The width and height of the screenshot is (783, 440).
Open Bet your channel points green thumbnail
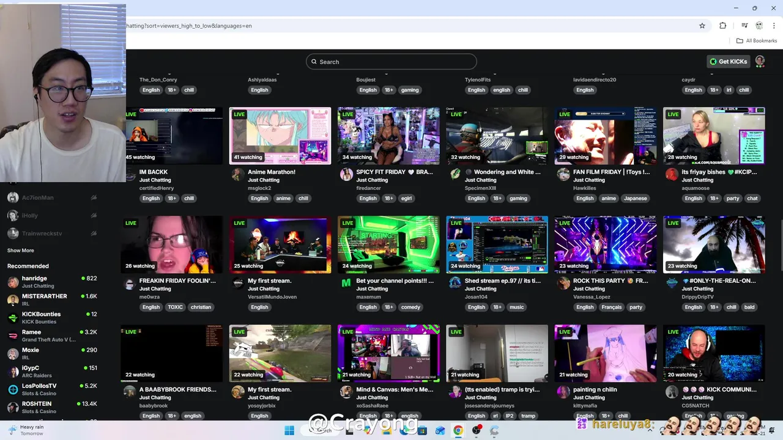pyautogui.click(x=388, y=244)
